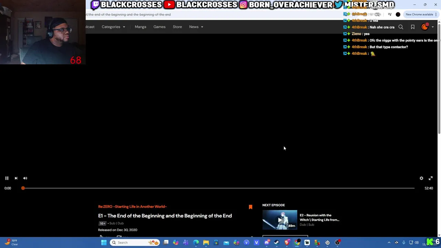Launch Microsoft Edge from taskbar
The image size is (441, 248).
tap(196, 242)
